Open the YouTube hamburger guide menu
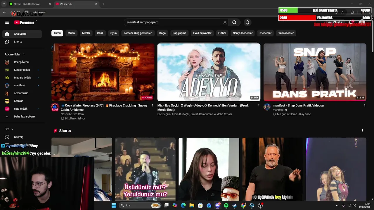 tap(7, 22)
